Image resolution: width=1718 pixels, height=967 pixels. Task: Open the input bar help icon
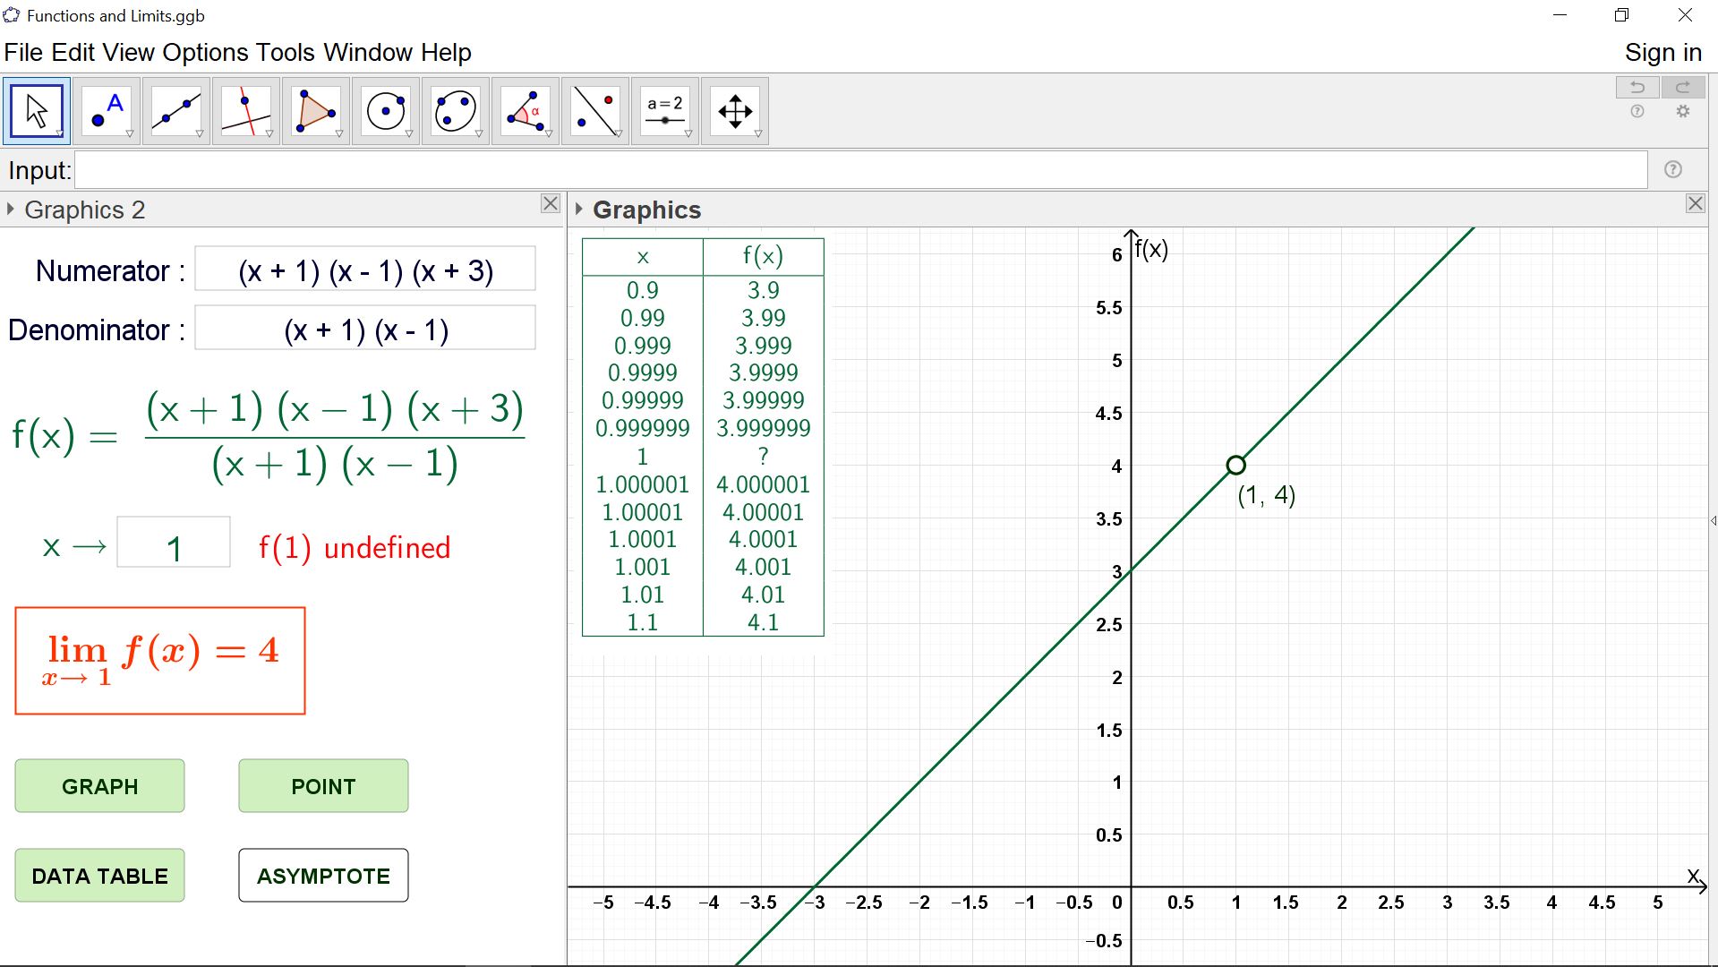click(1673, 170)
